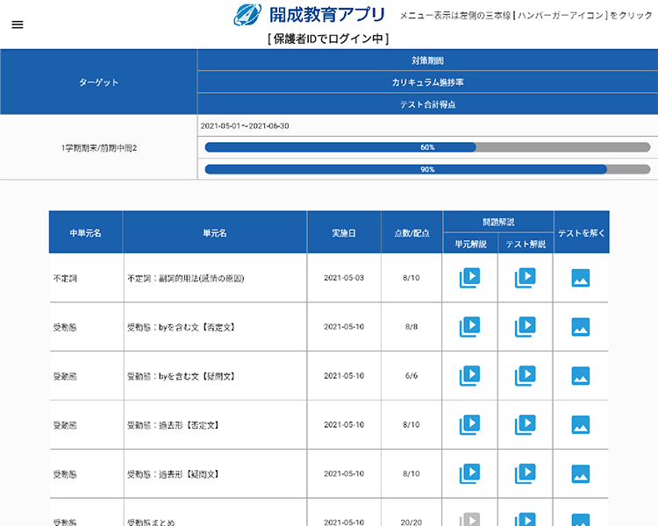Open test image for byを含む文【否定文】

581,327
